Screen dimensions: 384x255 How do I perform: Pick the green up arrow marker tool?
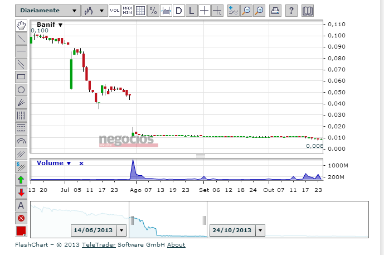click(x=21, y=180)
